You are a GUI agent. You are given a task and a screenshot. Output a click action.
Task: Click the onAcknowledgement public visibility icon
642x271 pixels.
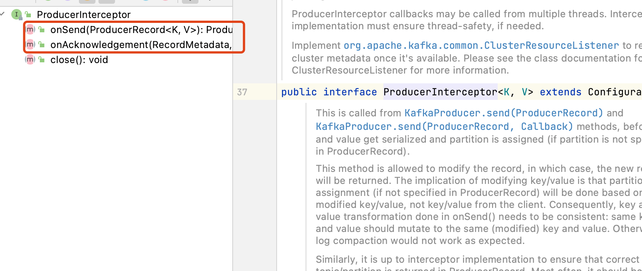click(42, 45)
